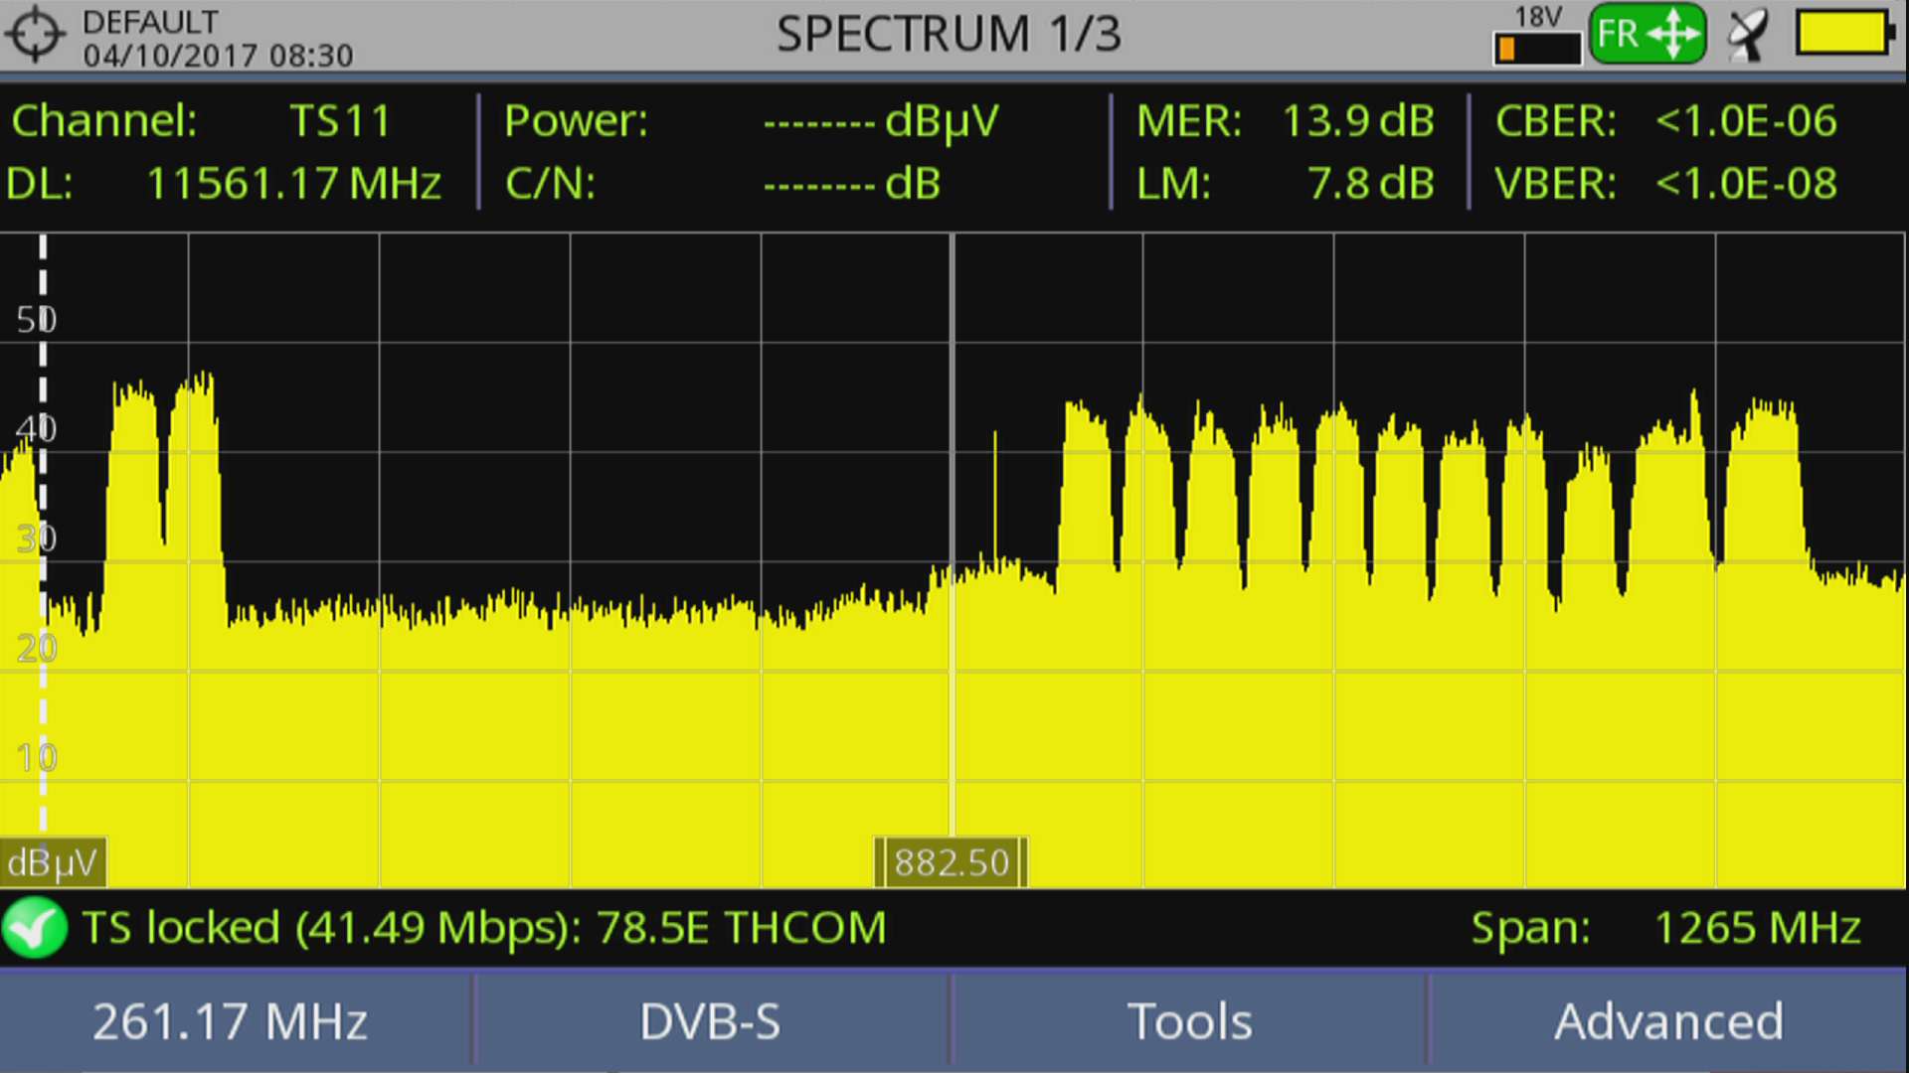This screenshot has width=1909, height=1073.
Task: Click the green TS locked checkmark icon
Action: (x=35, y=928)
